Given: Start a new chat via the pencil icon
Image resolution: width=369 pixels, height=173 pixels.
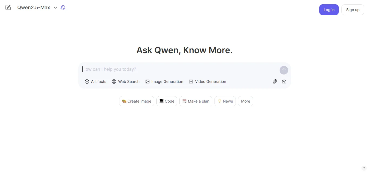Looking at the screenshot, I should [8, 7].
